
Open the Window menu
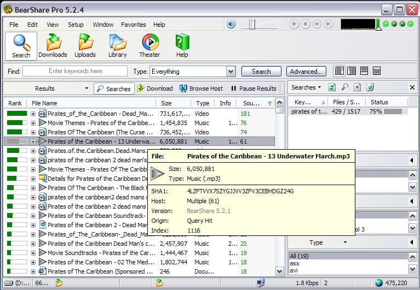[x=103, y=25]
